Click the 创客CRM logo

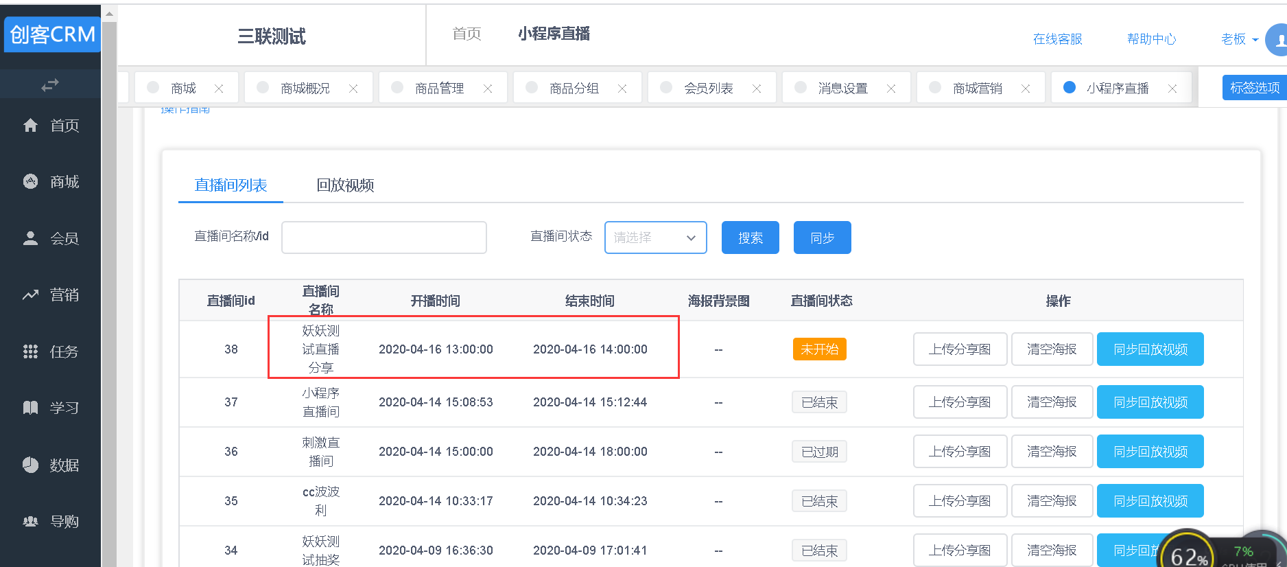52,34
